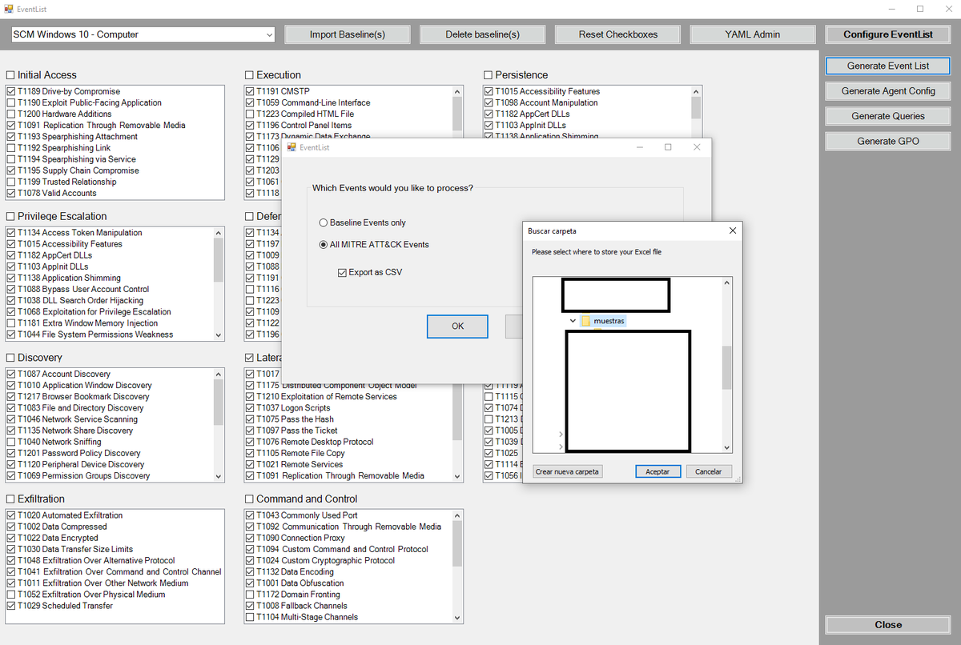Toggle T1020 Automated Exfiltration checkbox
The width and height of the screenshot is (961, 645).
11,515
